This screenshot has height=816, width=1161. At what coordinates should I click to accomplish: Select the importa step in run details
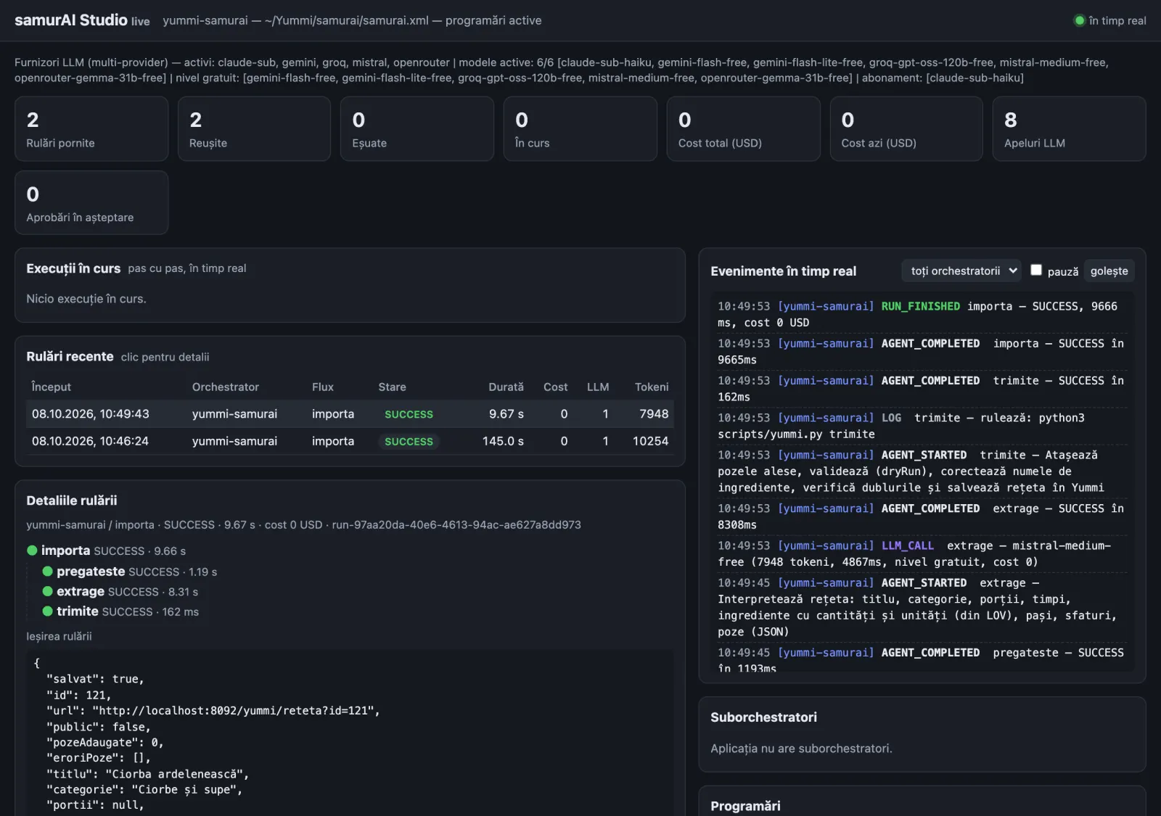click(x=106, y=551)
